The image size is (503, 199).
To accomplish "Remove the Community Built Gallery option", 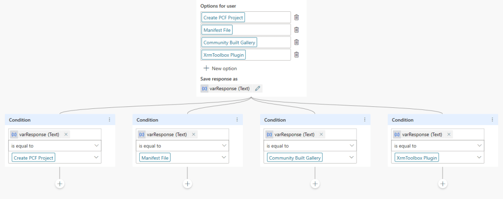I will click(x=296, y=42).
